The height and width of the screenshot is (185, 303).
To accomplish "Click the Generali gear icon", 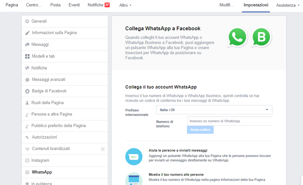I will click(x=27, y=21).
